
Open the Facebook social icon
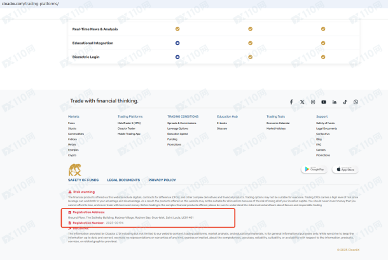tap(291, 102)
